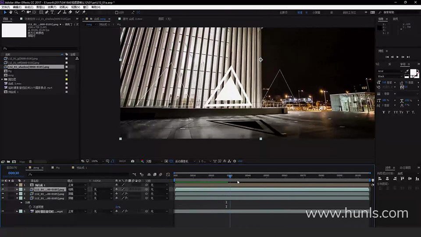Hide layer 1 with its eye icon
The width and height of the screenshot is (421, 237).
click(x=3, y=185)
